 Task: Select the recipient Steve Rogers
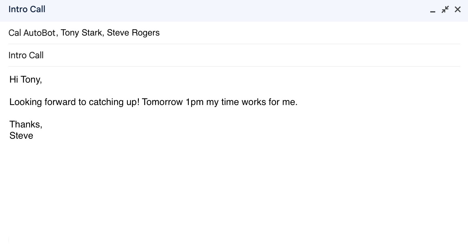134,32
